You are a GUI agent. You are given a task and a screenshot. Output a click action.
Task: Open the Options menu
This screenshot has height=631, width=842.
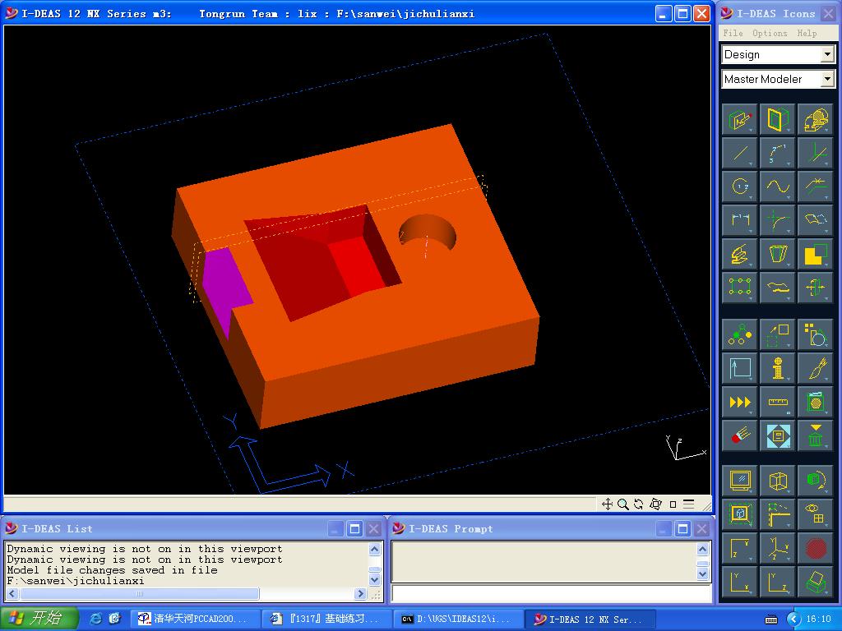point(770,33)
